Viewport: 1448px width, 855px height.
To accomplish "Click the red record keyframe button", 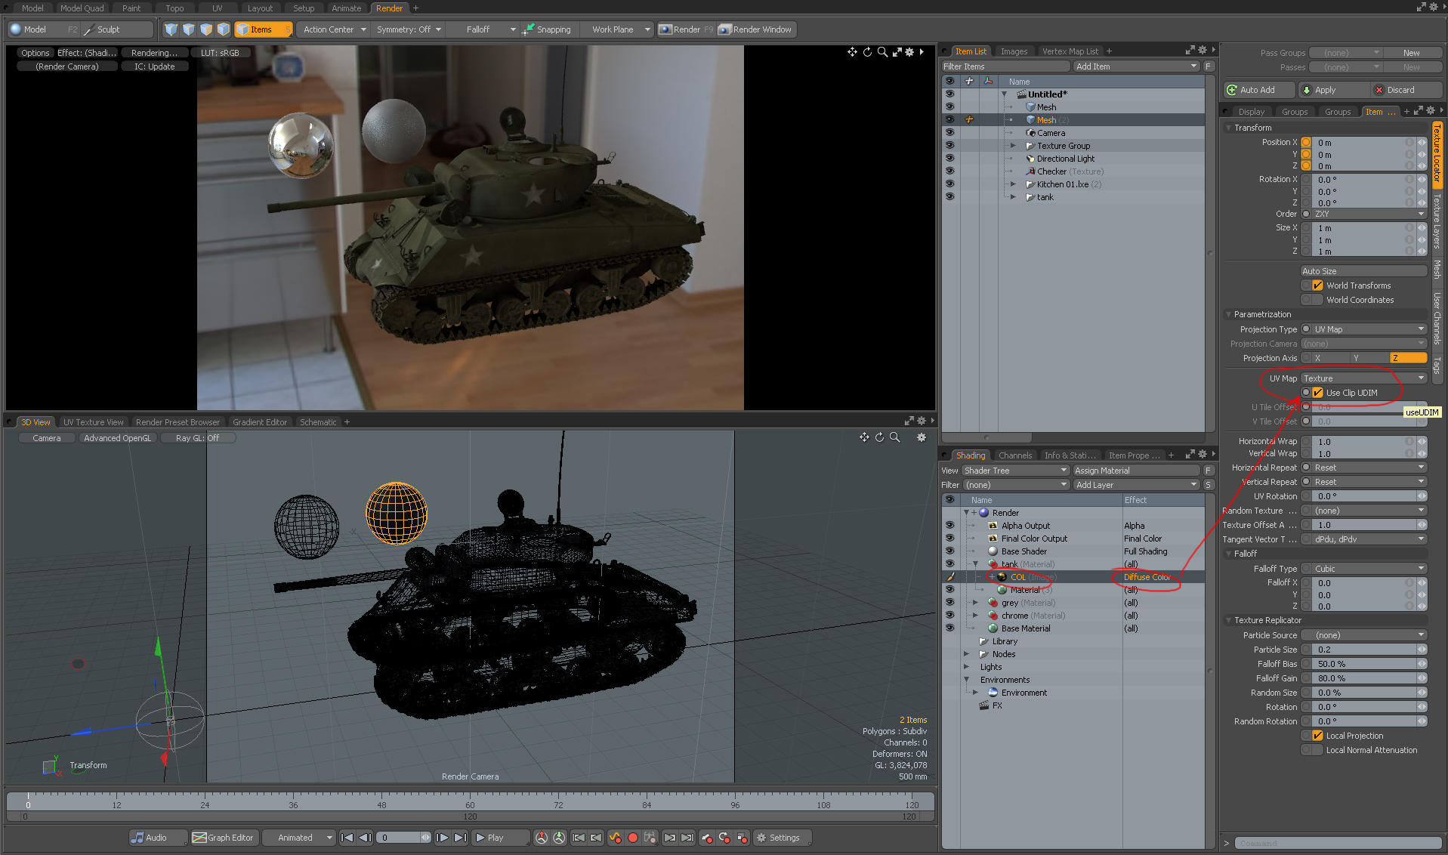I will pos(633,838).
